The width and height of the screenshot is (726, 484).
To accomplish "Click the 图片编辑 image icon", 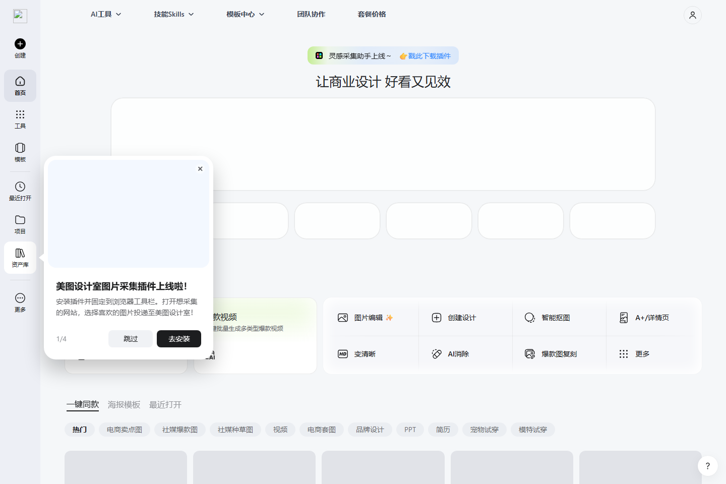I will pyautogui.click(x=343, y=318).
